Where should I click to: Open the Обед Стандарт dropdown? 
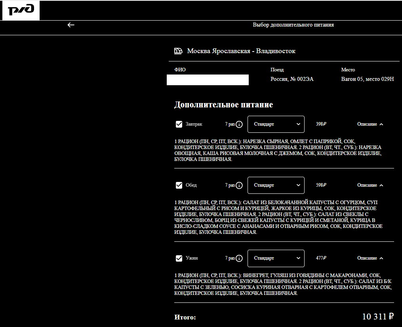pyautogui.click(x=276, y=185)
